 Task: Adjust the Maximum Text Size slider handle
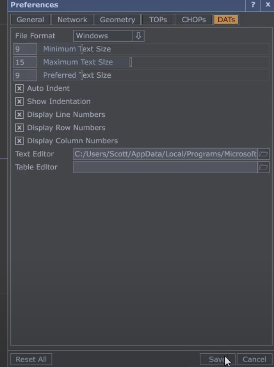[x=131, y=62]
